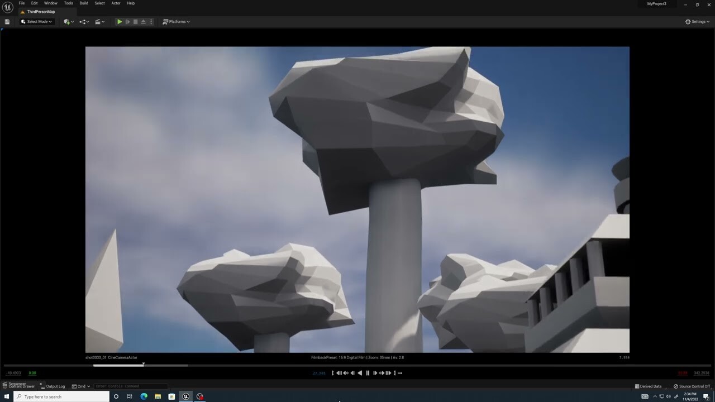715x402 pixels.
Task: Expand the Platforms dropdown
Action: pyautogui.click(x=176, y=21)
